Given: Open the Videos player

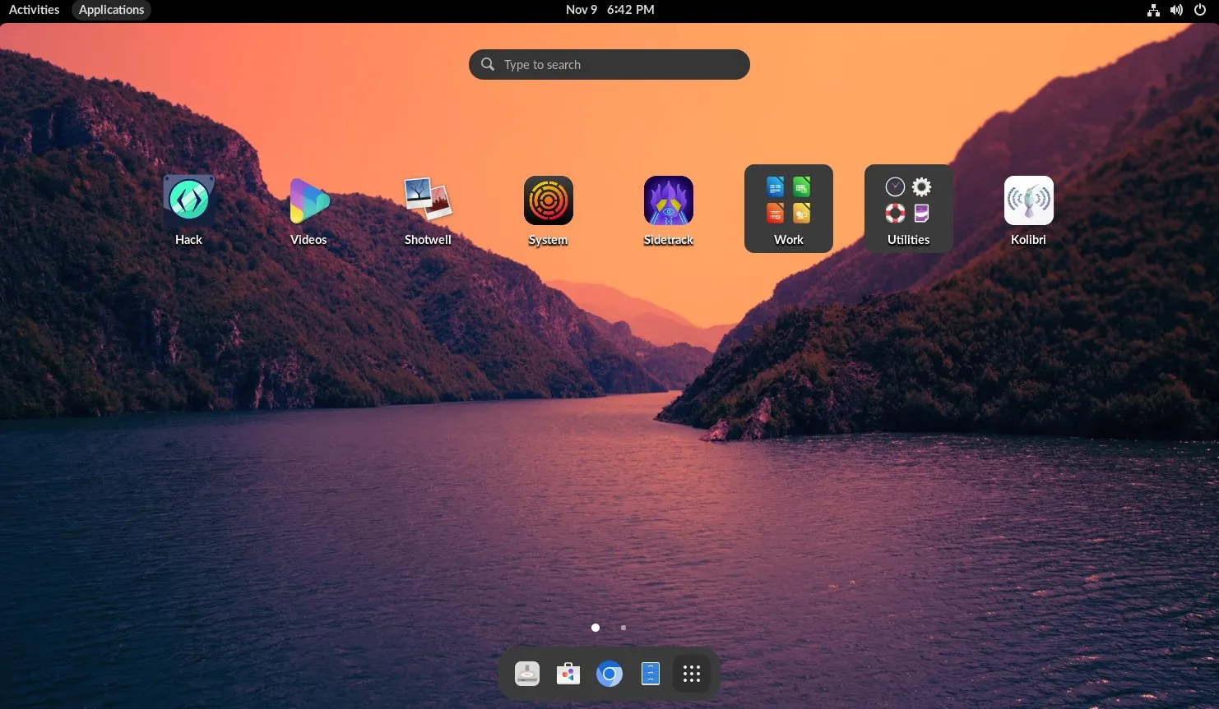Looking at the screenshot, I should [x=308, y=200].
